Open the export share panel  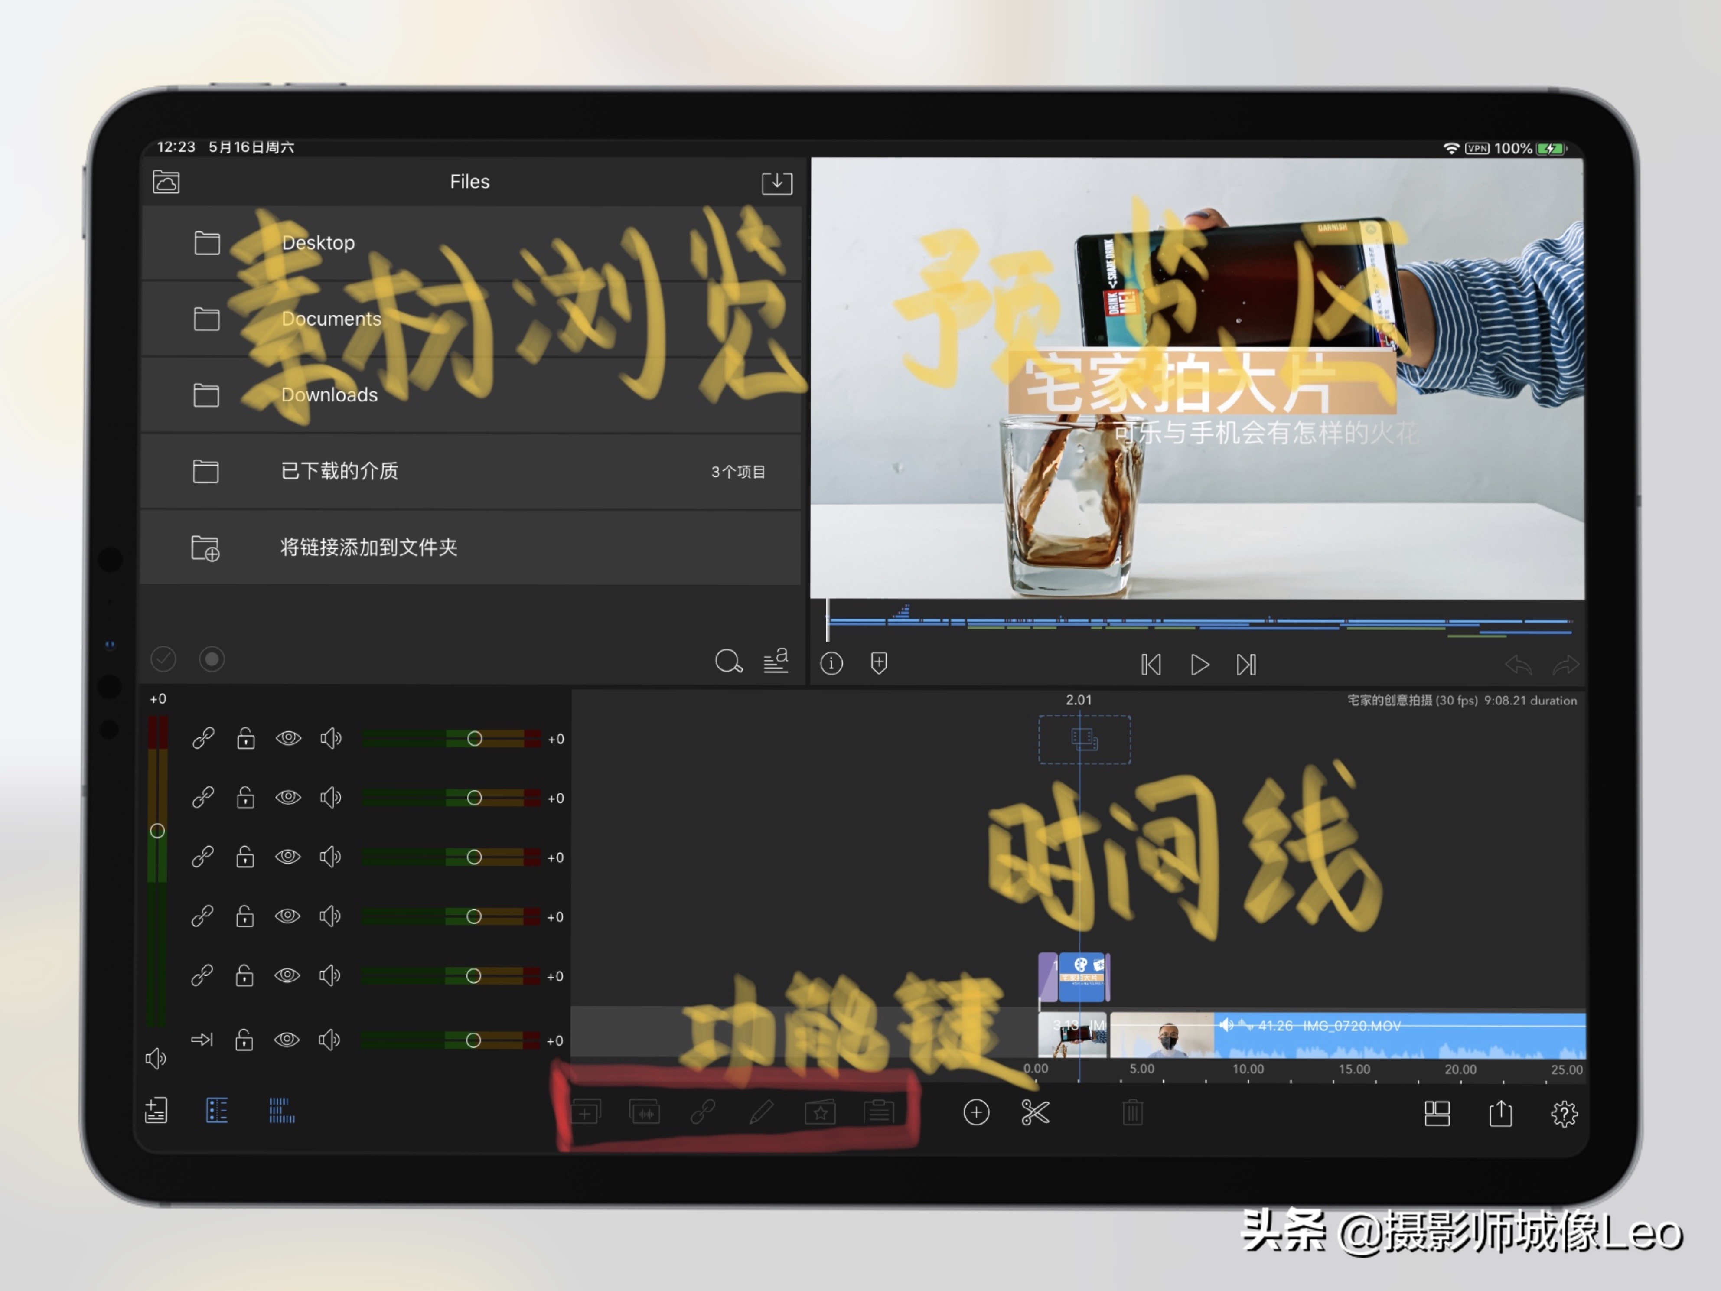point(1502,1114)
